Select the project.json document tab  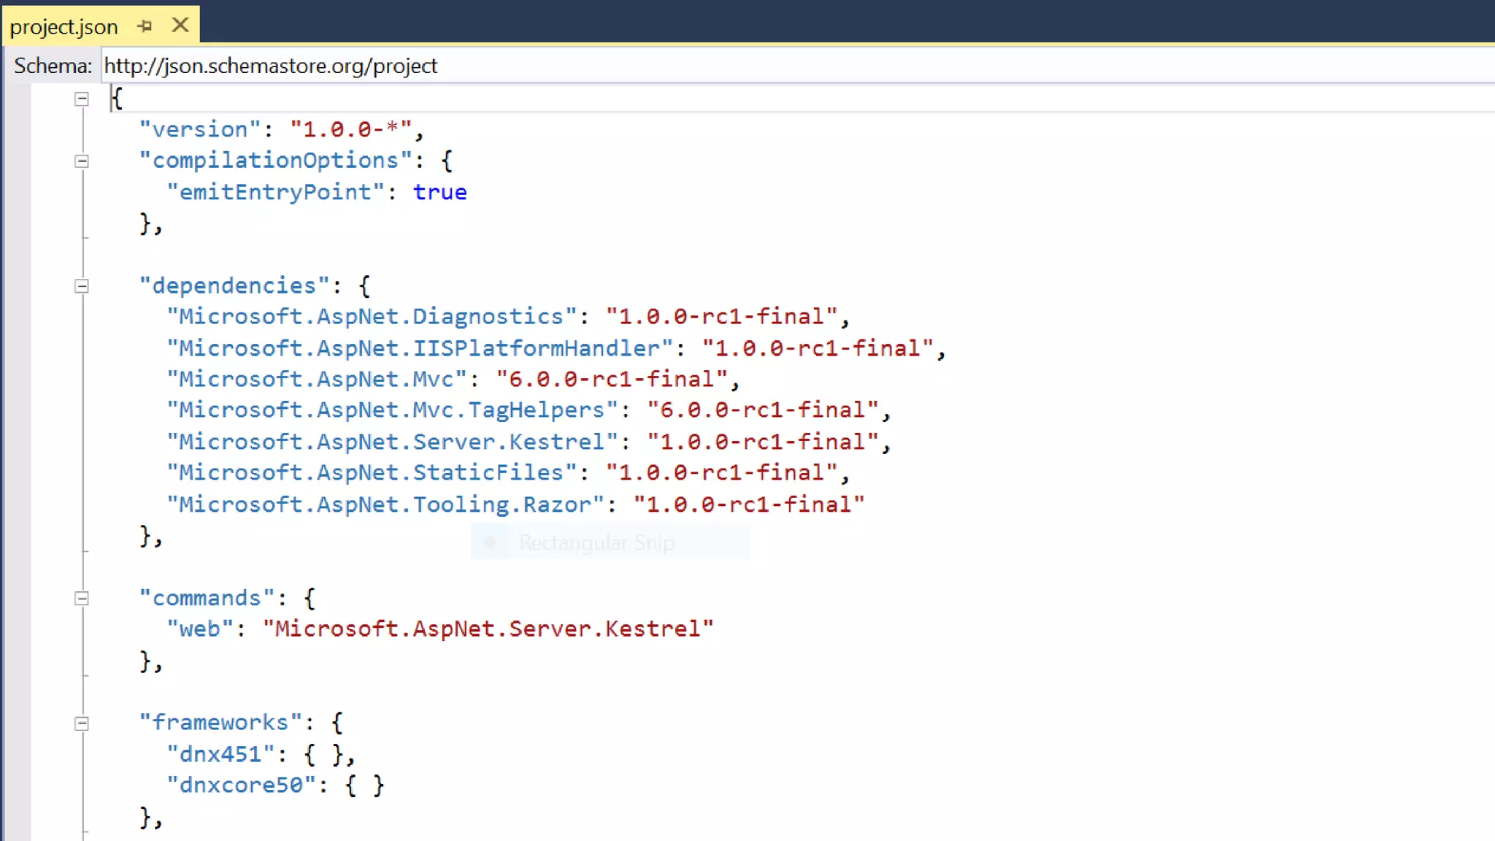[64, 27]
